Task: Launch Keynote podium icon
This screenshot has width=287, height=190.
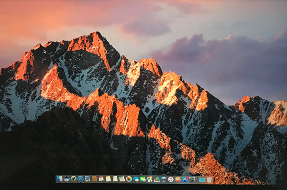Action: tap(164, 179)
